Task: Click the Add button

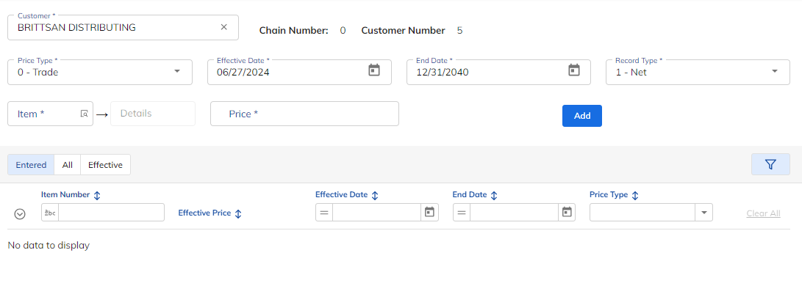Action: point(582,116)
